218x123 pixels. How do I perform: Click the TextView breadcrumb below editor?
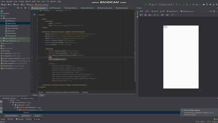pos(85,92)
